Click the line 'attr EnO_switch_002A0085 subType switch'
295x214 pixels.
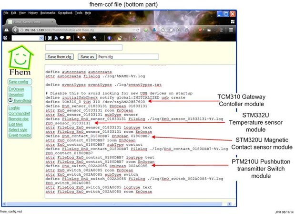click(92, 174)
